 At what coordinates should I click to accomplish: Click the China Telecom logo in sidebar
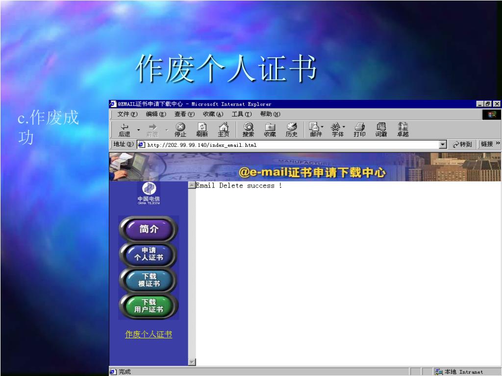(149, 193)
